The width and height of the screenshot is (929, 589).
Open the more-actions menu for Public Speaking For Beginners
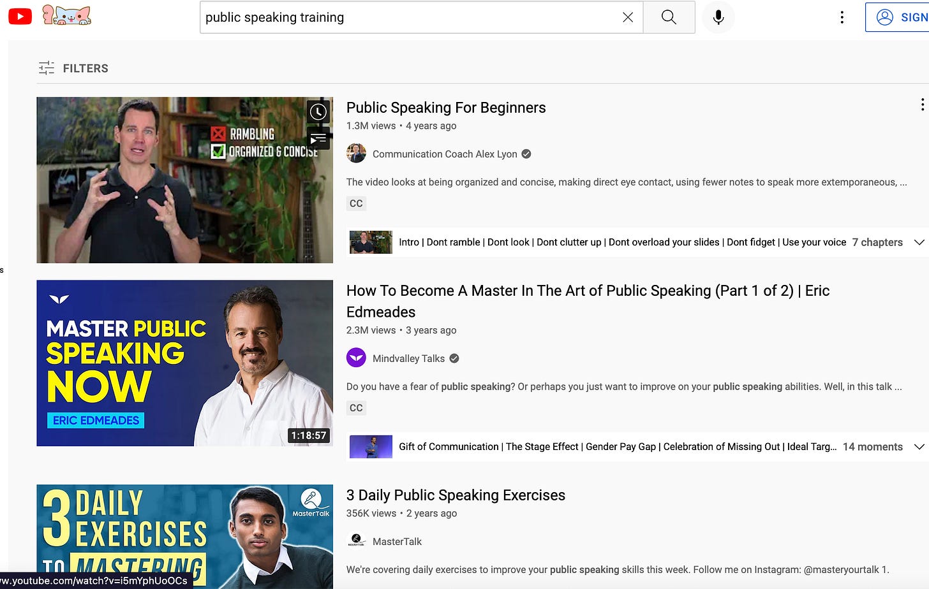922,105
